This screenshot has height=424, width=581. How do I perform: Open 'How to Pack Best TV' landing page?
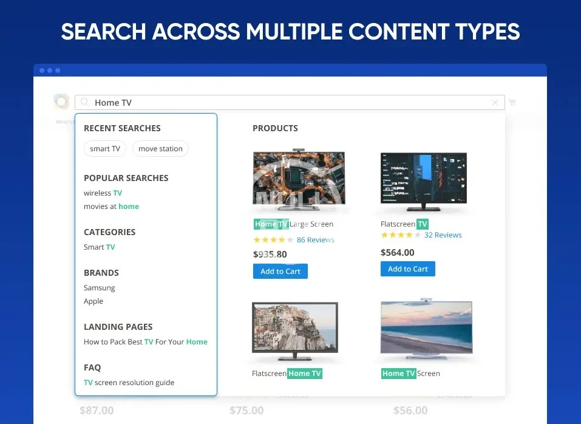(x=145, y=342)
